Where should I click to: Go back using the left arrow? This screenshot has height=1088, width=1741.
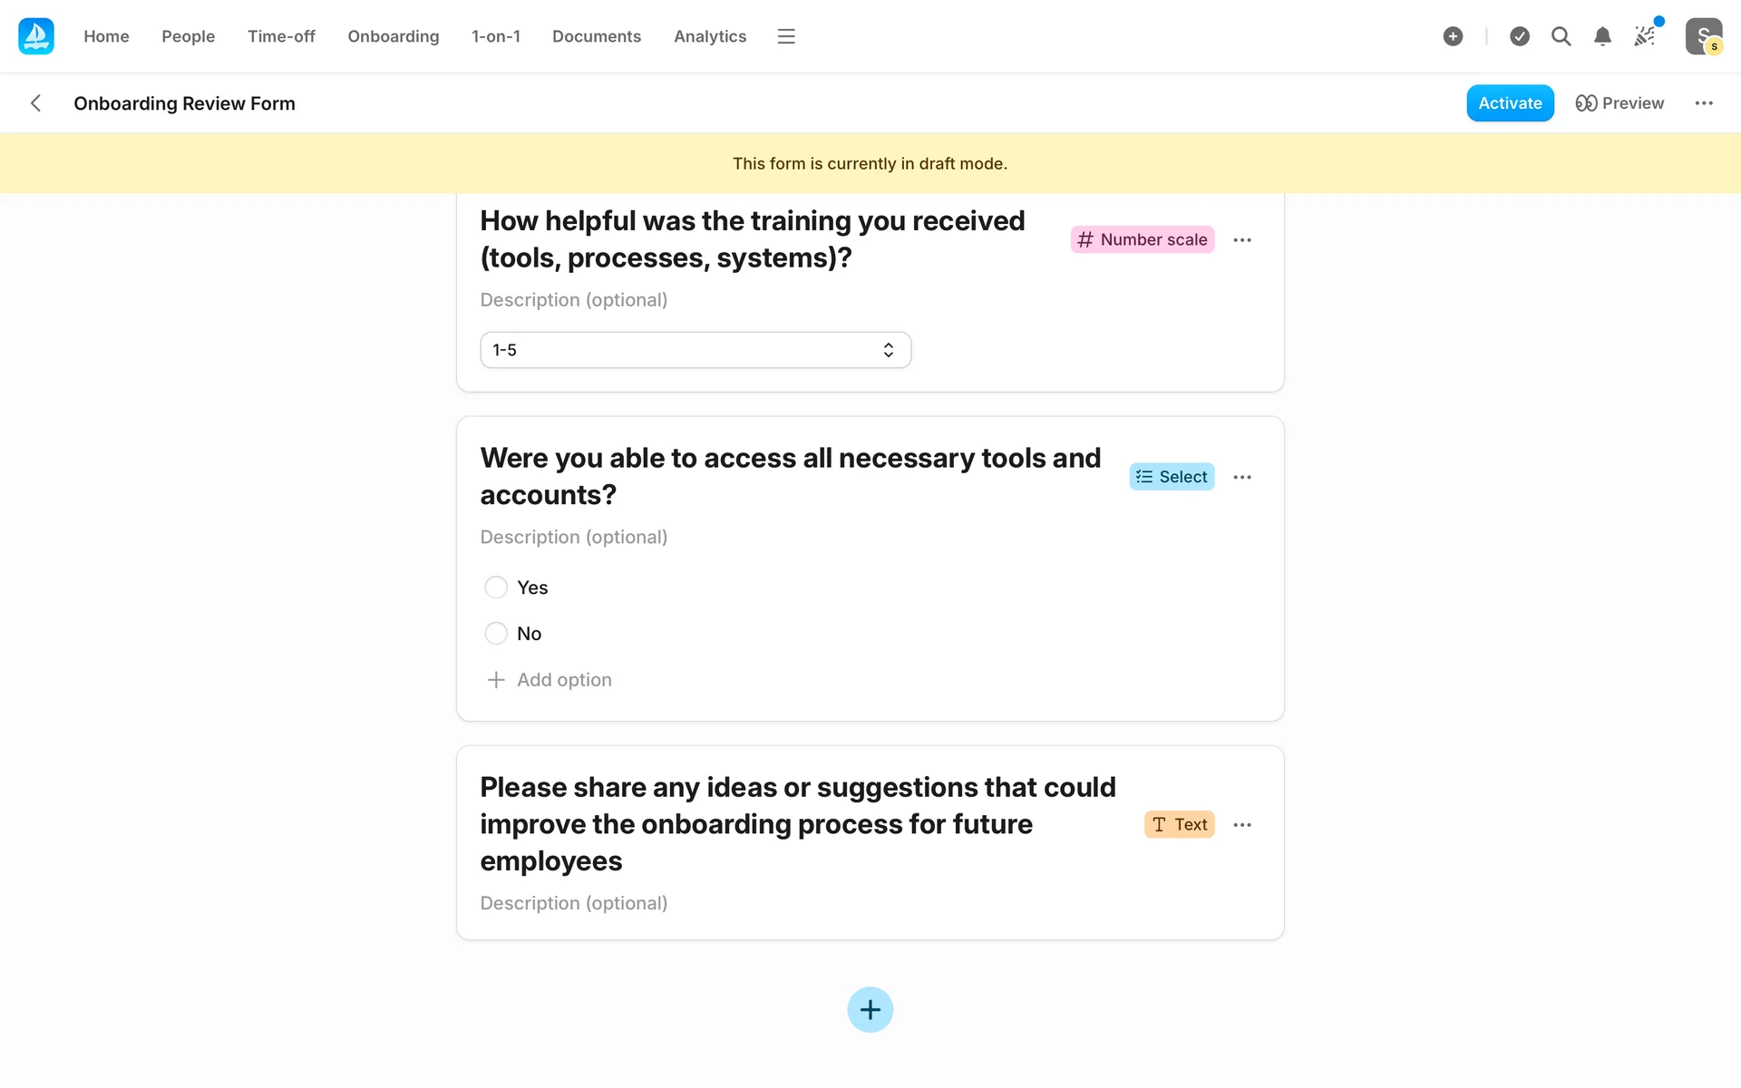coord(36,103)
